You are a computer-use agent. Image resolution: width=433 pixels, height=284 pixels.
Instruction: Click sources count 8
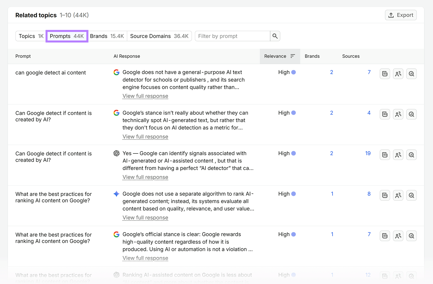369,194
